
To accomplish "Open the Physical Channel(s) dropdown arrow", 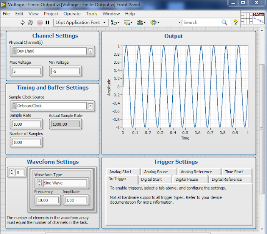I will point(91,51).
